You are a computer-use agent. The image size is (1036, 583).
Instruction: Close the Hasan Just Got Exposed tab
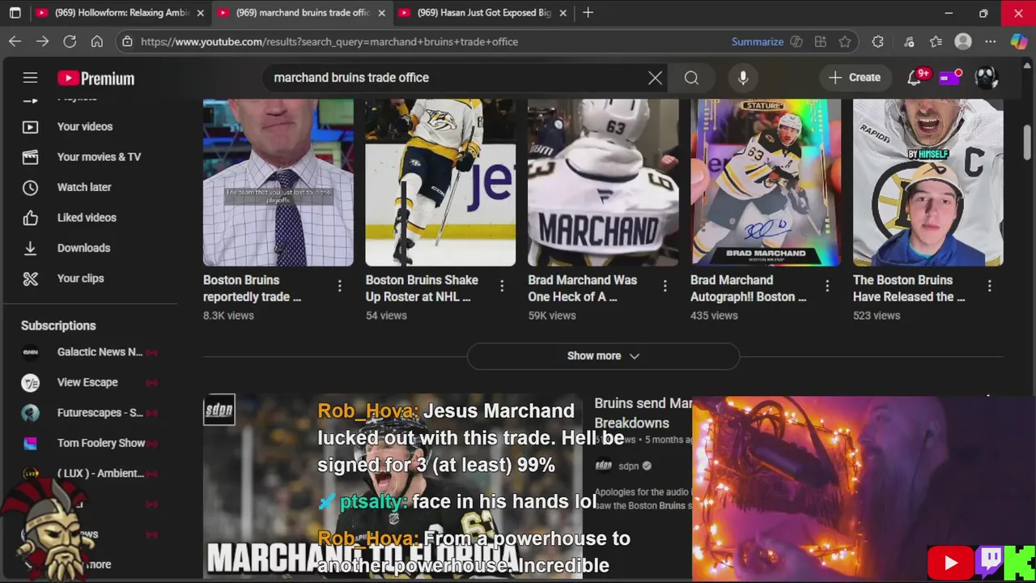pyautogui.click(x=563, y=13)
